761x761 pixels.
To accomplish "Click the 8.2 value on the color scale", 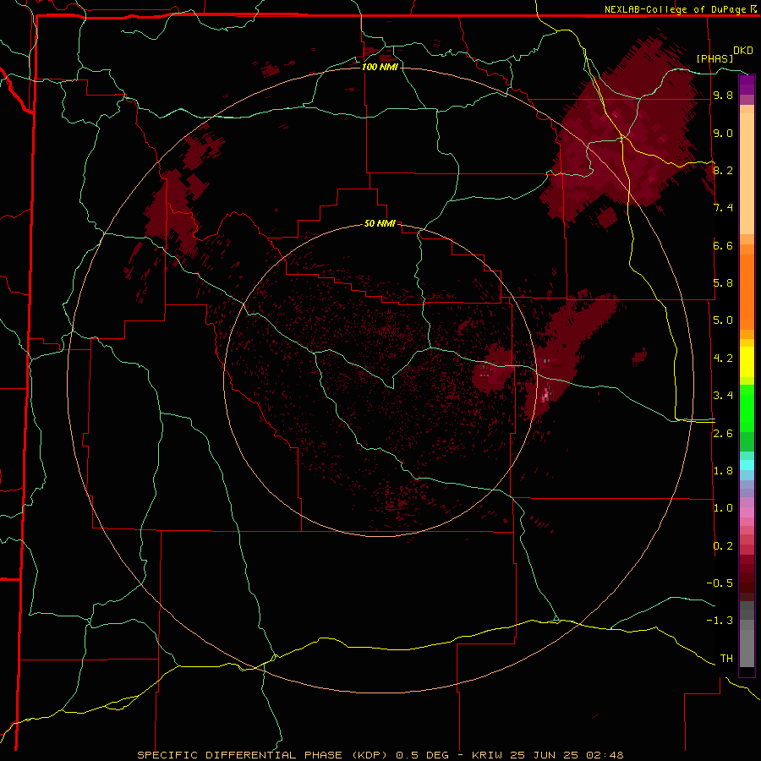I will click(723, 170).
